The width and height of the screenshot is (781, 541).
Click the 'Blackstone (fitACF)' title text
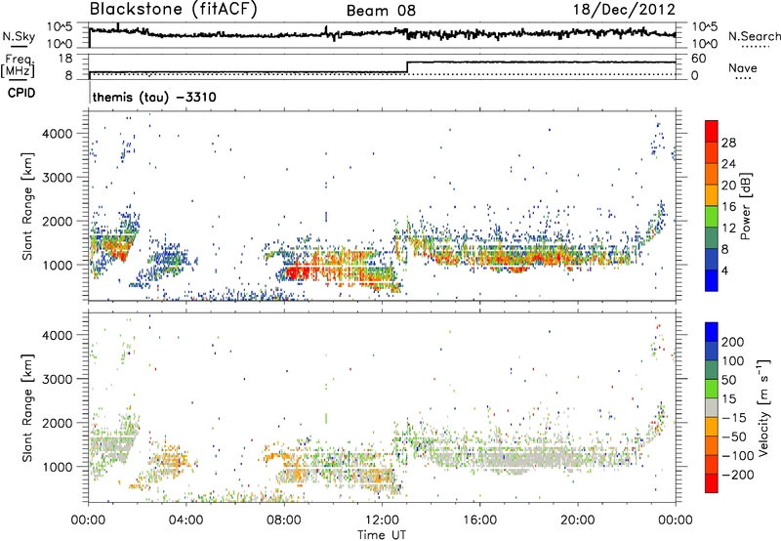pyautogui.click(x=173, y=10)
